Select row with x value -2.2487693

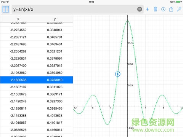point(37,44)
